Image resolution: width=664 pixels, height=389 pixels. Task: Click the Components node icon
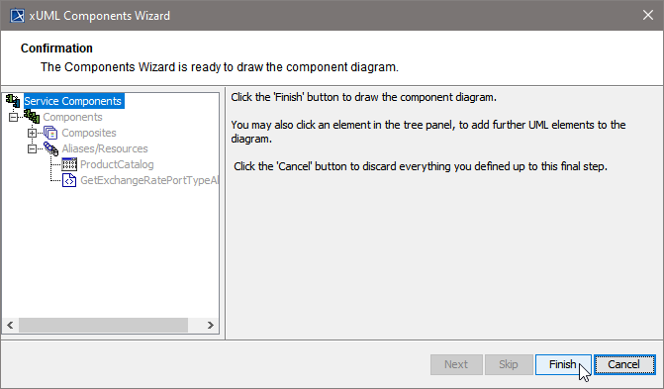tap(32, 117)
